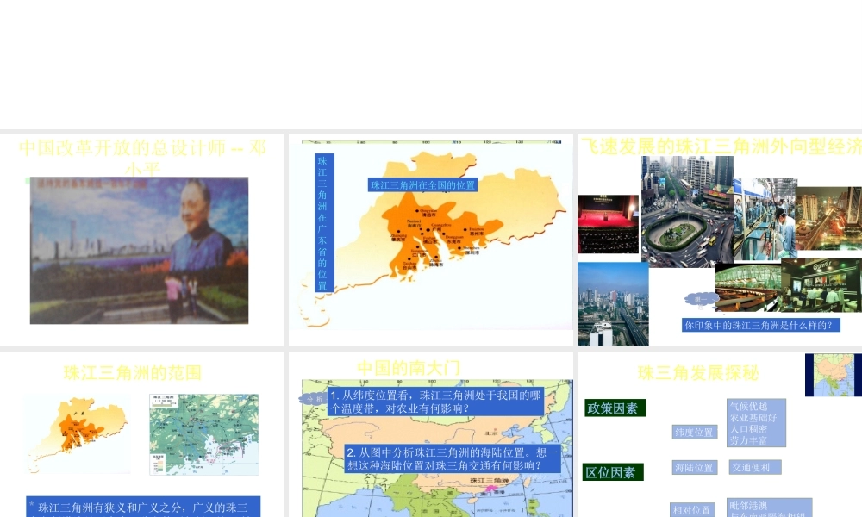Click the box beginning 毗邻港澳
Screen dimensions: 862x517
(769, 508)
